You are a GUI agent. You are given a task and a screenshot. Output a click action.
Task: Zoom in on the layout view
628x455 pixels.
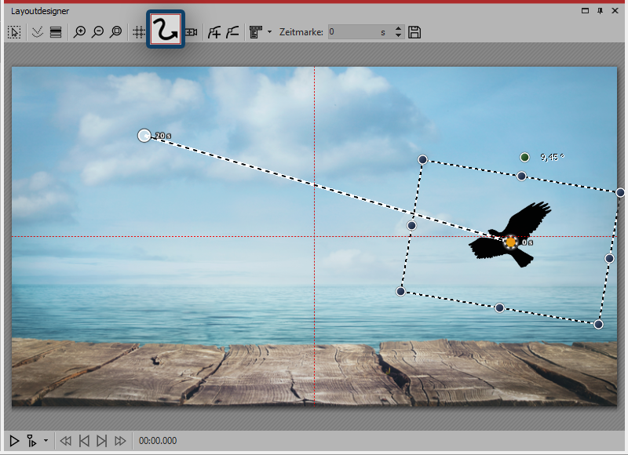(79, 32)
